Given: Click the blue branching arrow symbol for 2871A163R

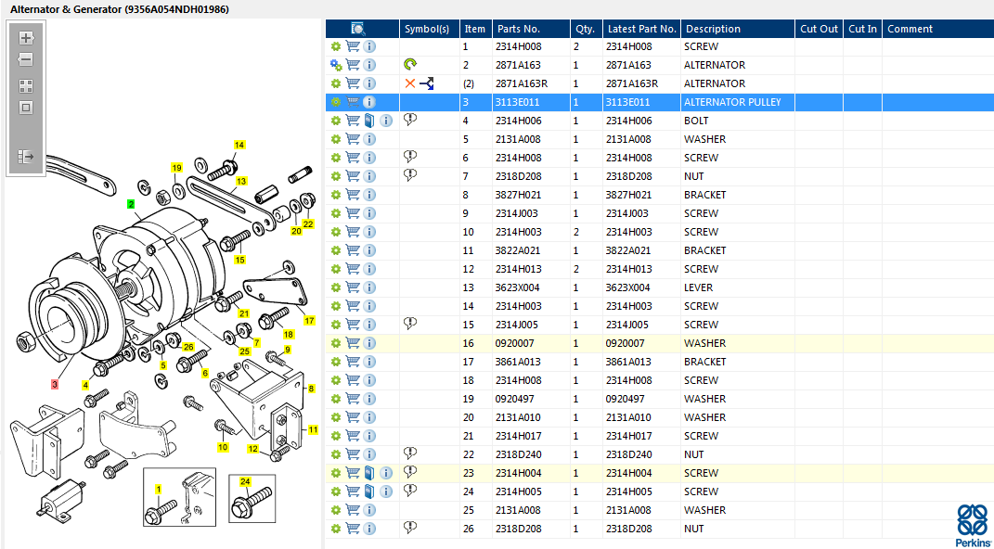Looking at the screenshot, I should 426,83.
